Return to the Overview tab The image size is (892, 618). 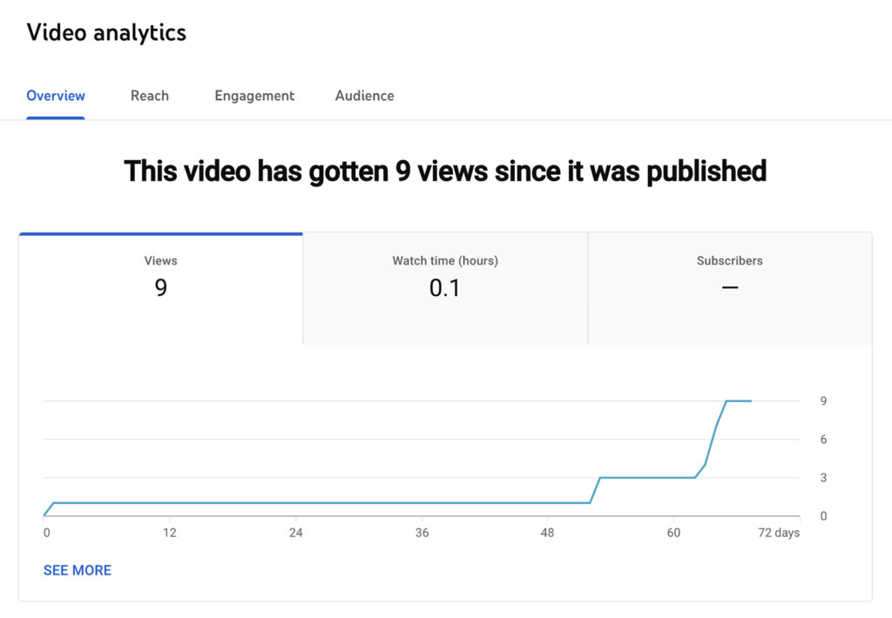point(55,96)
